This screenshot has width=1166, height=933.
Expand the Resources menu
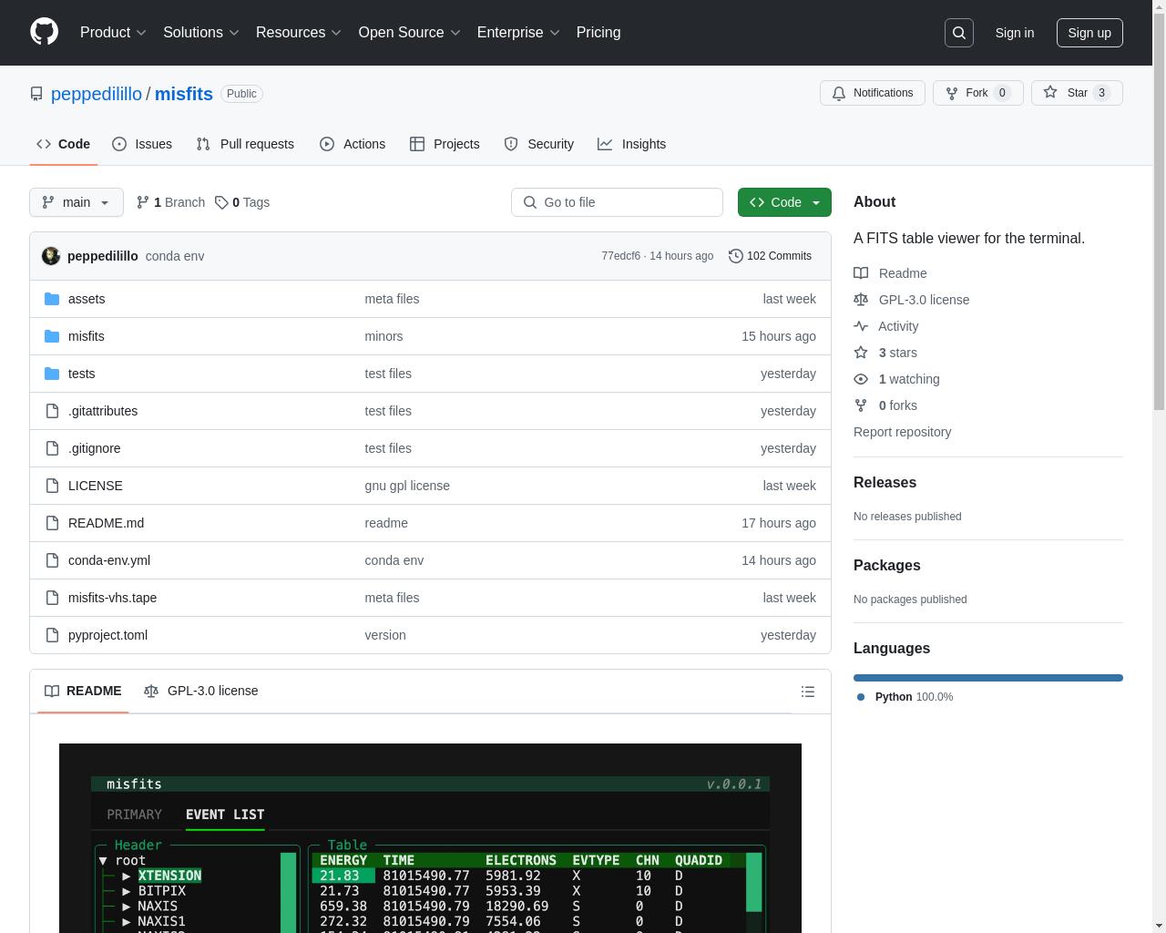coord(299,32)
